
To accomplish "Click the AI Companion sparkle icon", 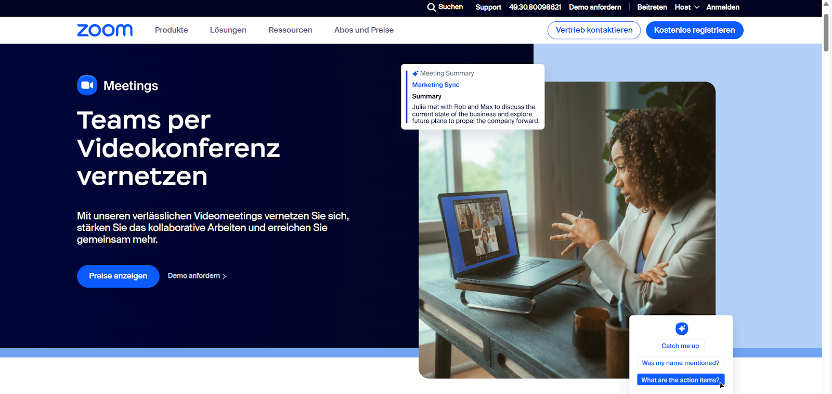I will click(x=682, y=328).
